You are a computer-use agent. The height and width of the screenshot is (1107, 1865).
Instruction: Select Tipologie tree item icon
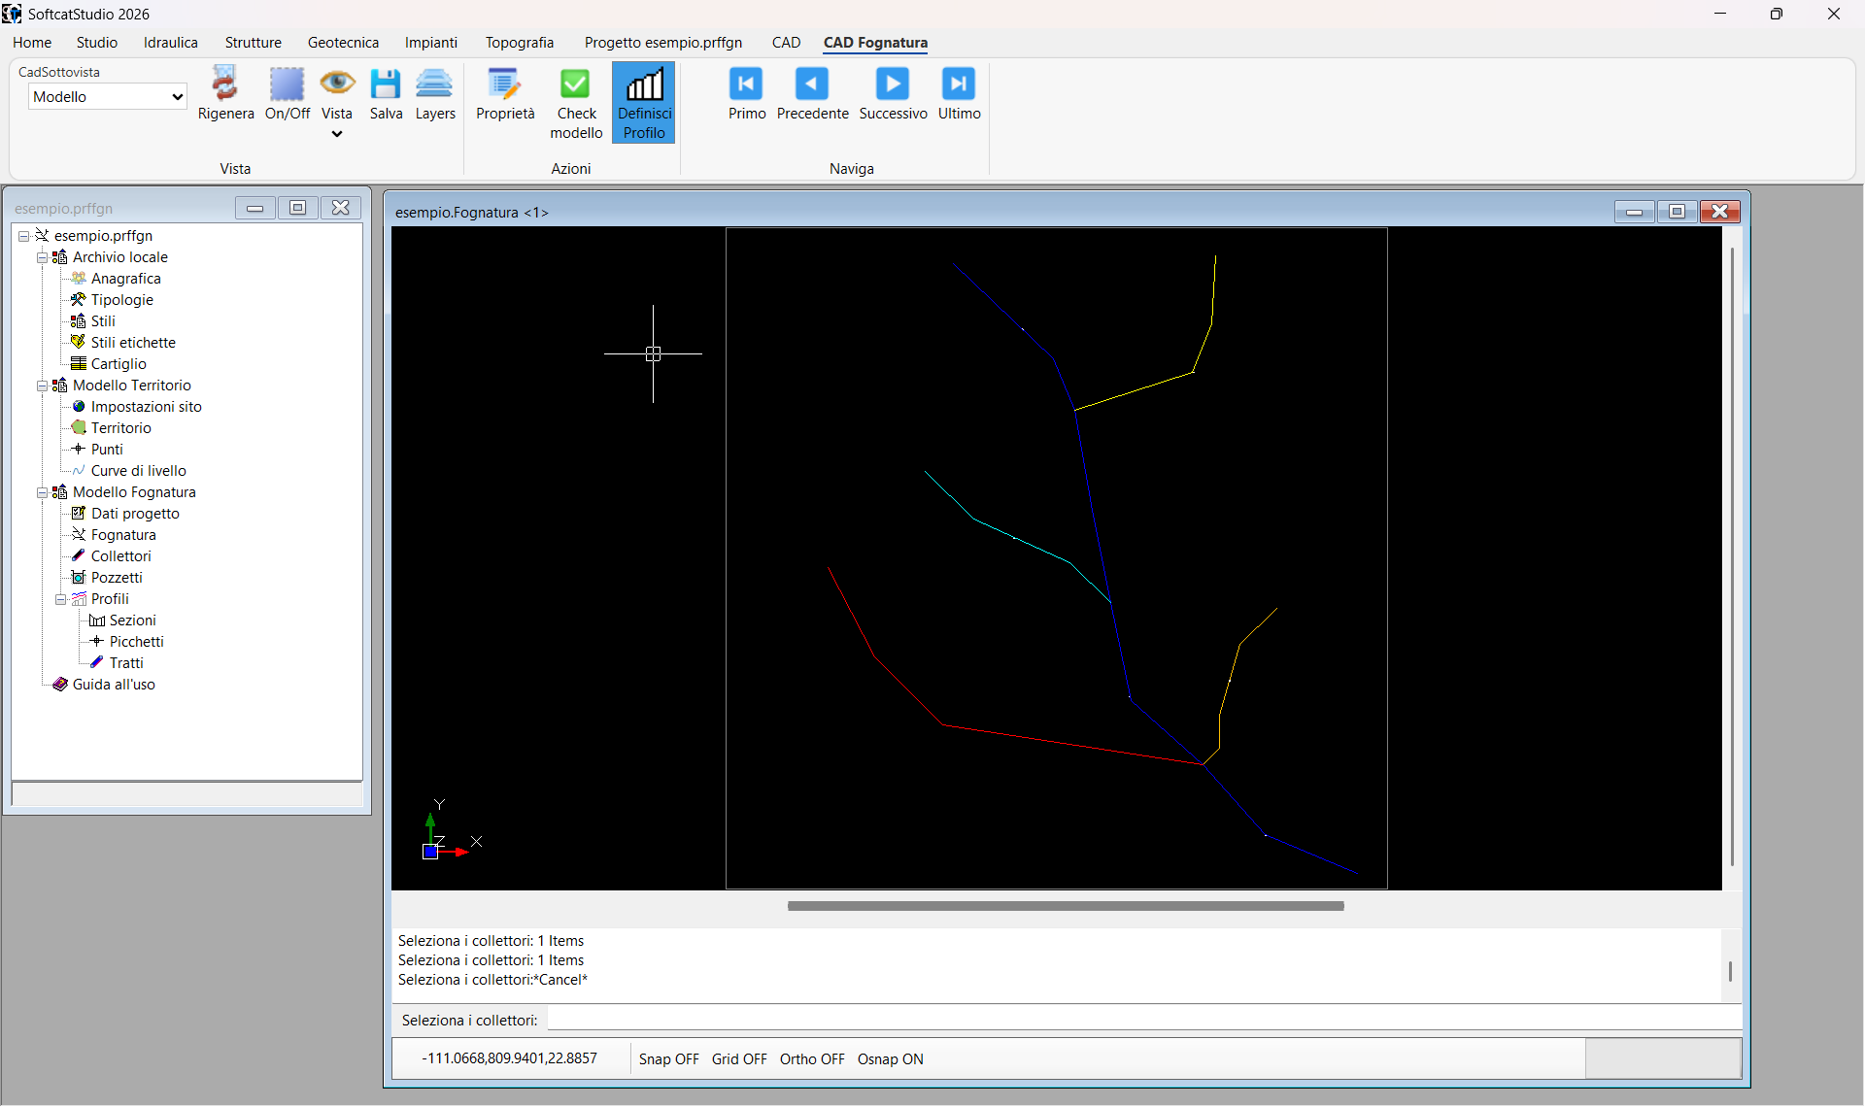[x=79, y=300]
